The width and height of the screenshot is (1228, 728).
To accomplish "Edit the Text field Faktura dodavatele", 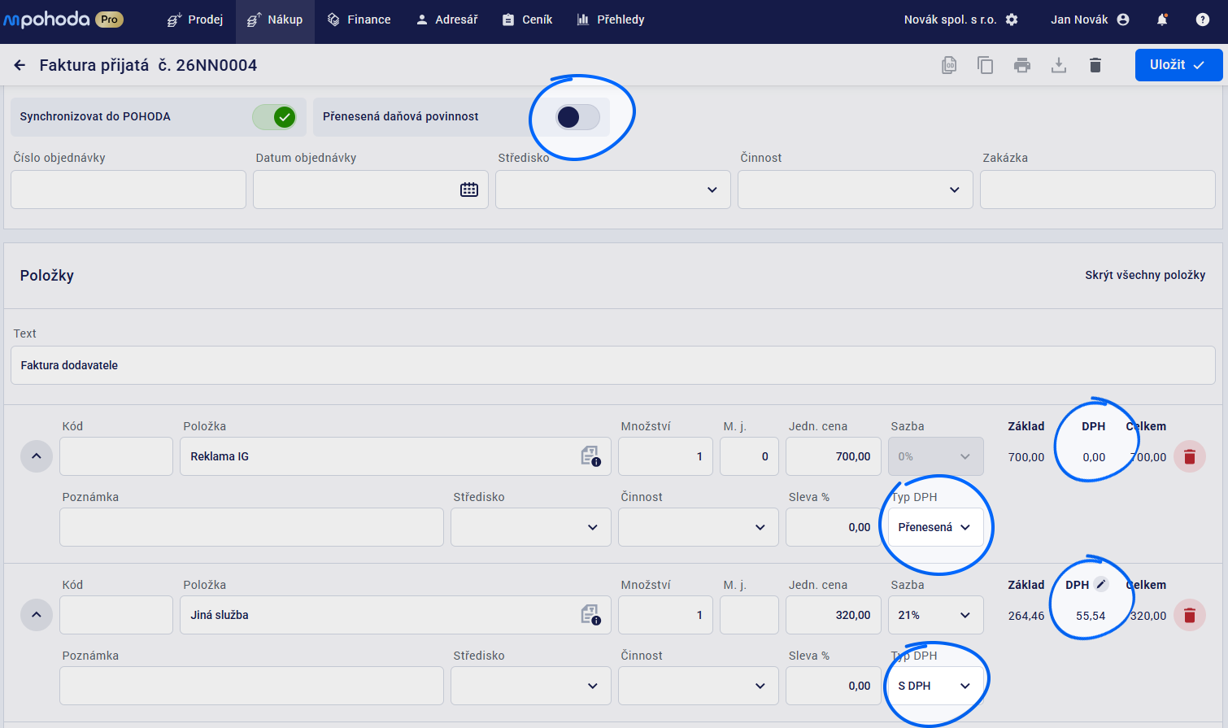I will pos(613,365).
